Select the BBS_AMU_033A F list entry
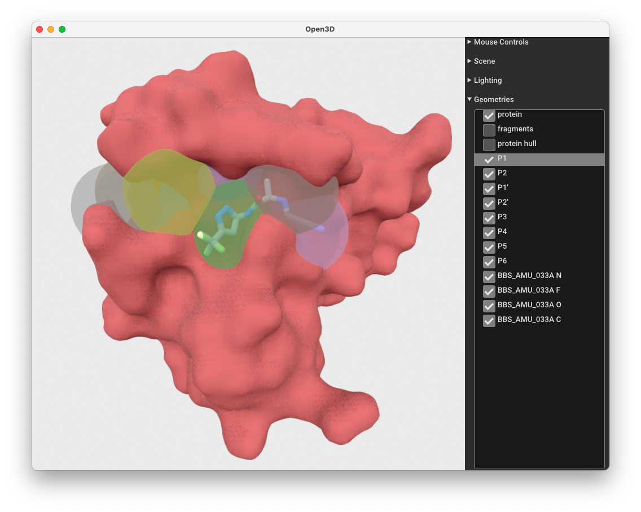The width and height of the screenshot is (641, 512). pyautogui.click(x=529, y=290)
